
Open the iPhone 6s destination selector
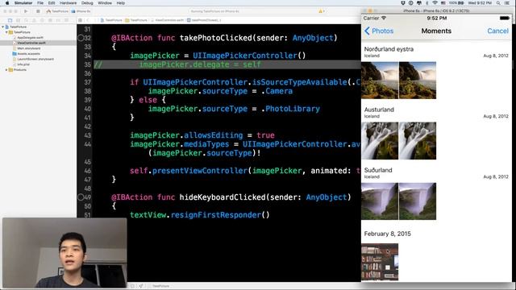(81, 11)
